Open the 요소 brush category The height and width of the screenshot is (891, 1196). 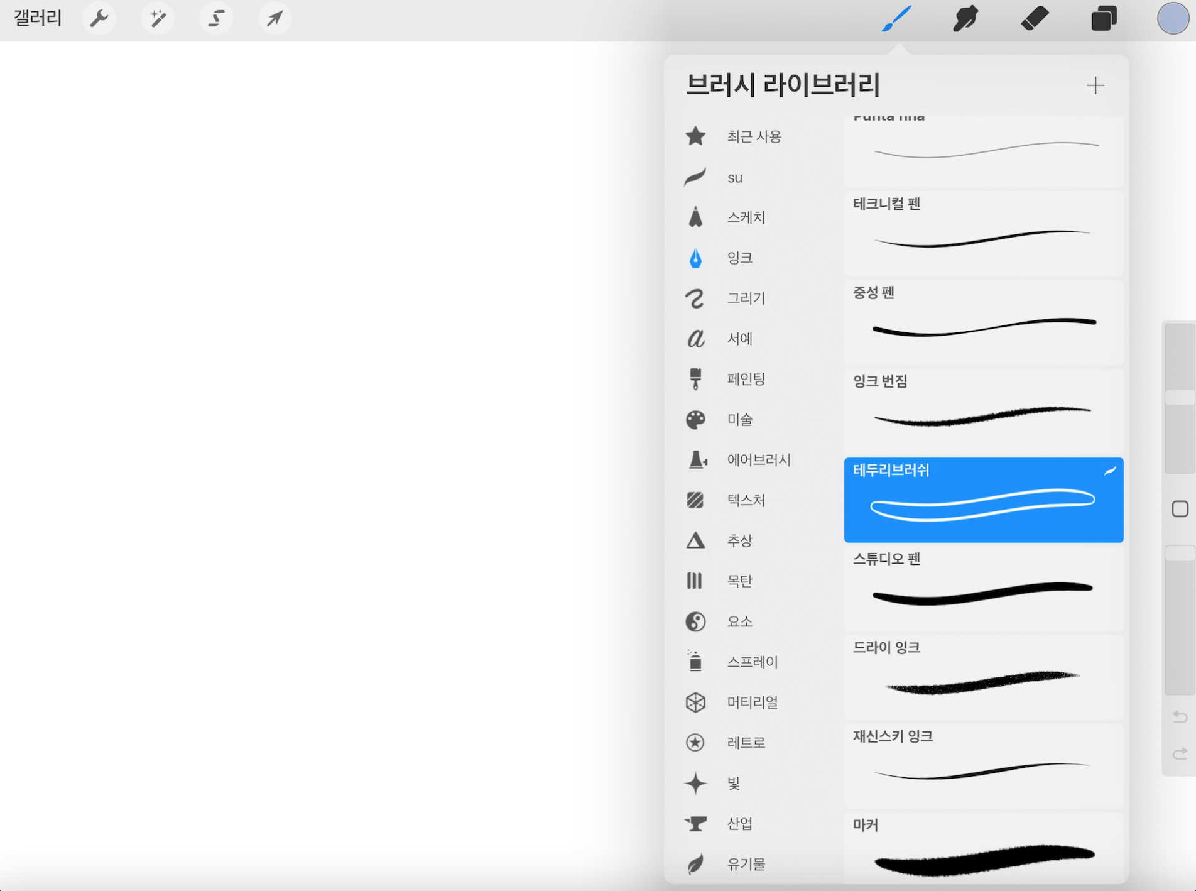(x=754, y=621)
